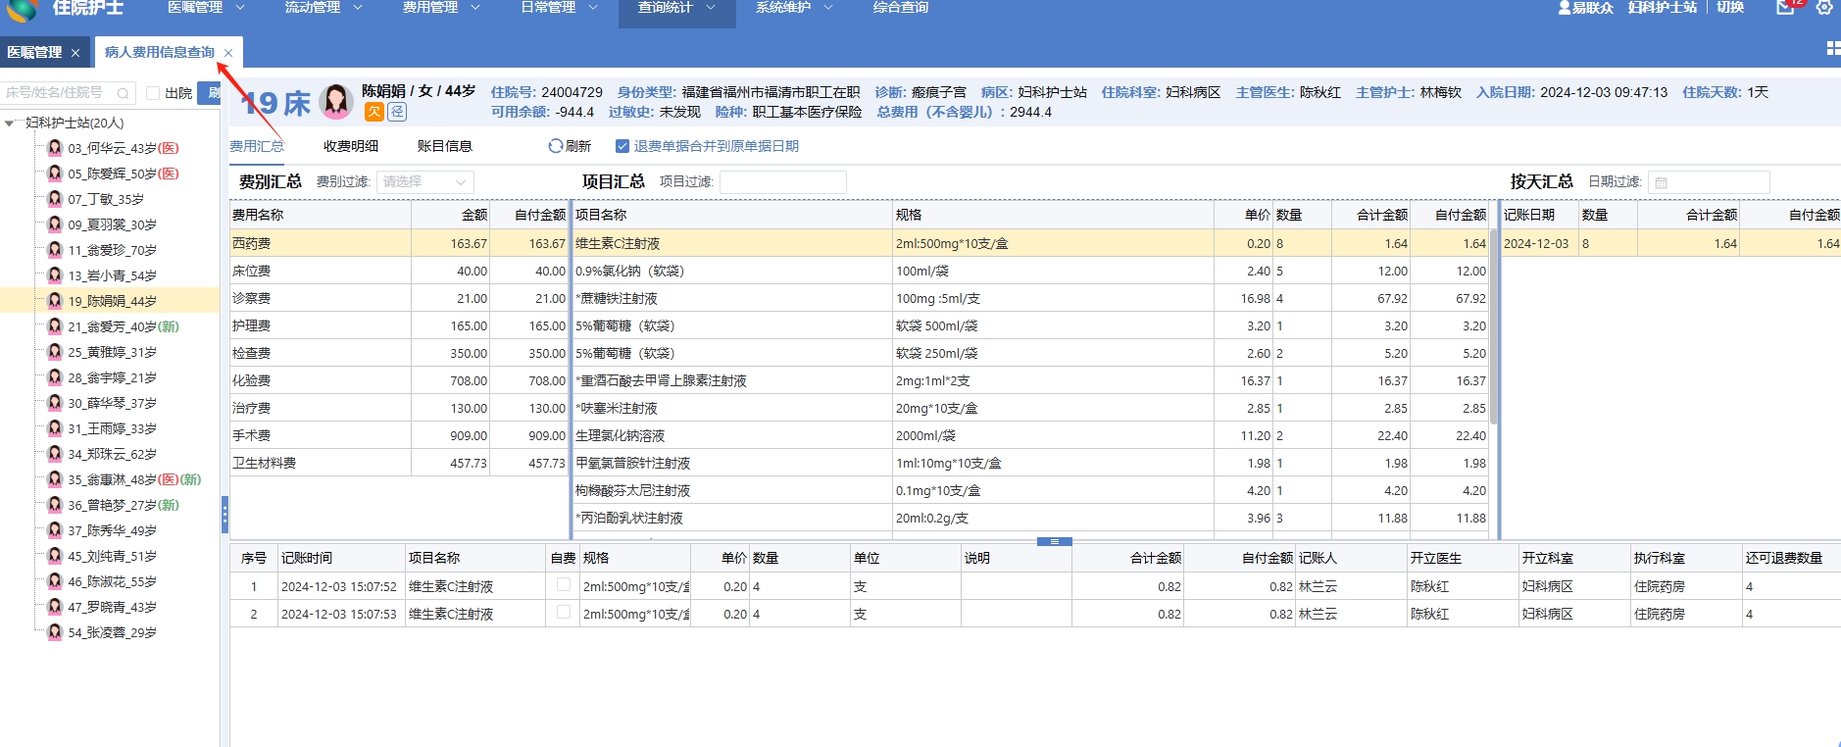1841x747 pixels.
Task: Select the 0.9%氯化钠（软袋） item row
Action: click(x=1030, y=271)
